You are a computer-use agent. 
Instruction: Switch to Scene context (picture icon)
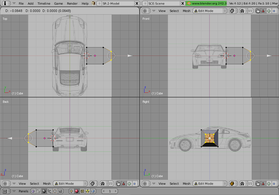[60, 191]
